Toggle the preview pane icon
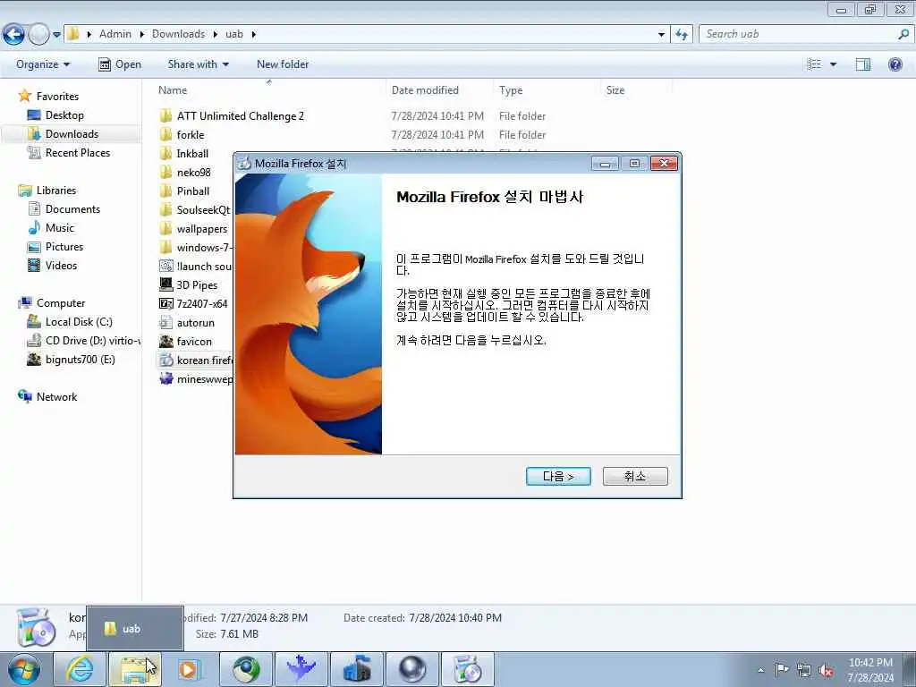916x687 pixels. 863,64
